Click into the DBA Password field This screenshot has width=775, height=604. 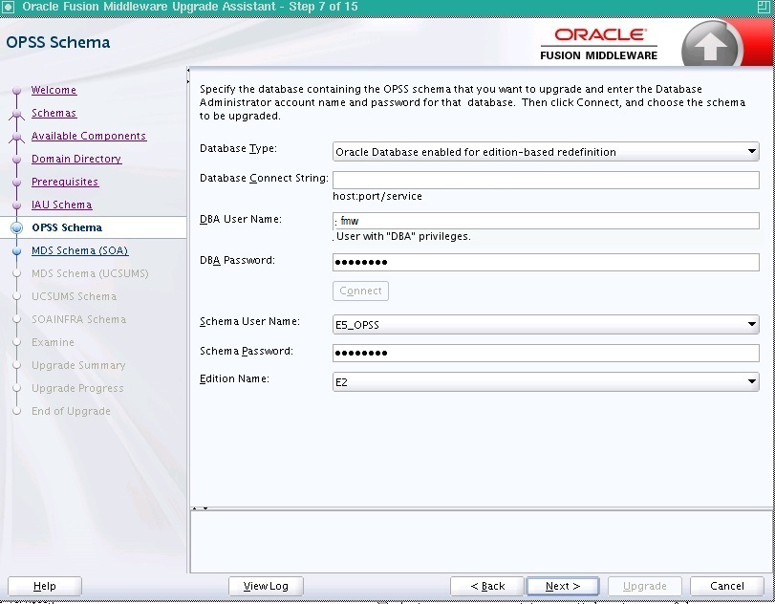pyautogui.click(x=545, y=262)
